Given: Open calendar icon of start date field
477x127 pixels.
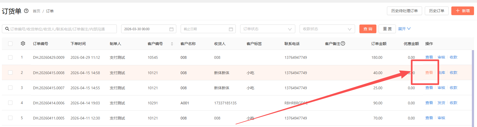Looking at the screenshot, I should click(171, 29).
